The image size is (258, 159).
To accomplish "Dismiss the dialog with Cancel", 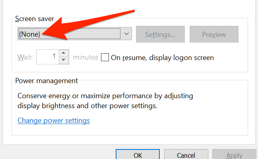I will (x=186, y=155).
